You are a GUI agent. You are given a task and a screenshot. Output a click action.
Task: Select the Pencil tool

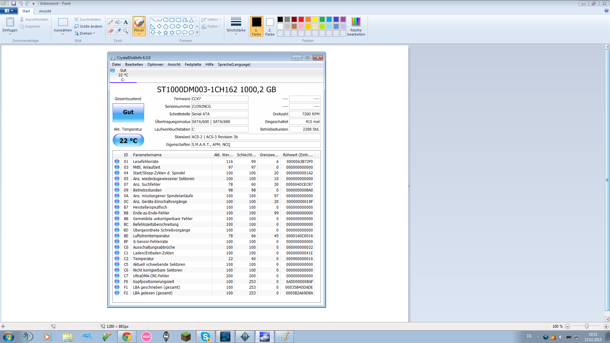click(111, 22)
